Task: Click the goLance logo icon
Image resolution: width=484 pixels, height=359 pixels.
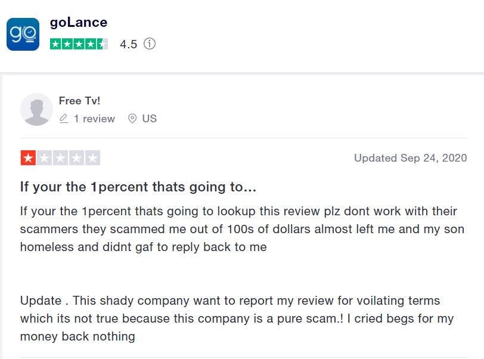Action: (23, 34)
